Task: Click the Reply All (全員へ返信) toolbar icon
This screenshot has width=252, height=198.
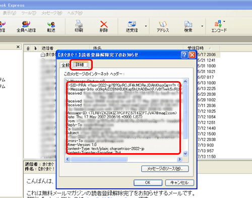Action: [26, 26]
